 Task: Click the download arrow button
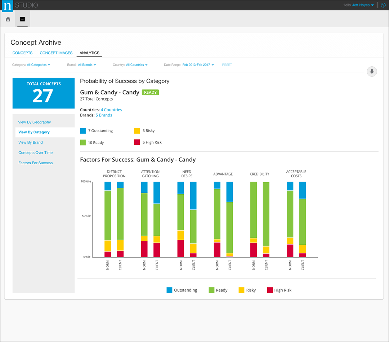(372, 71)
